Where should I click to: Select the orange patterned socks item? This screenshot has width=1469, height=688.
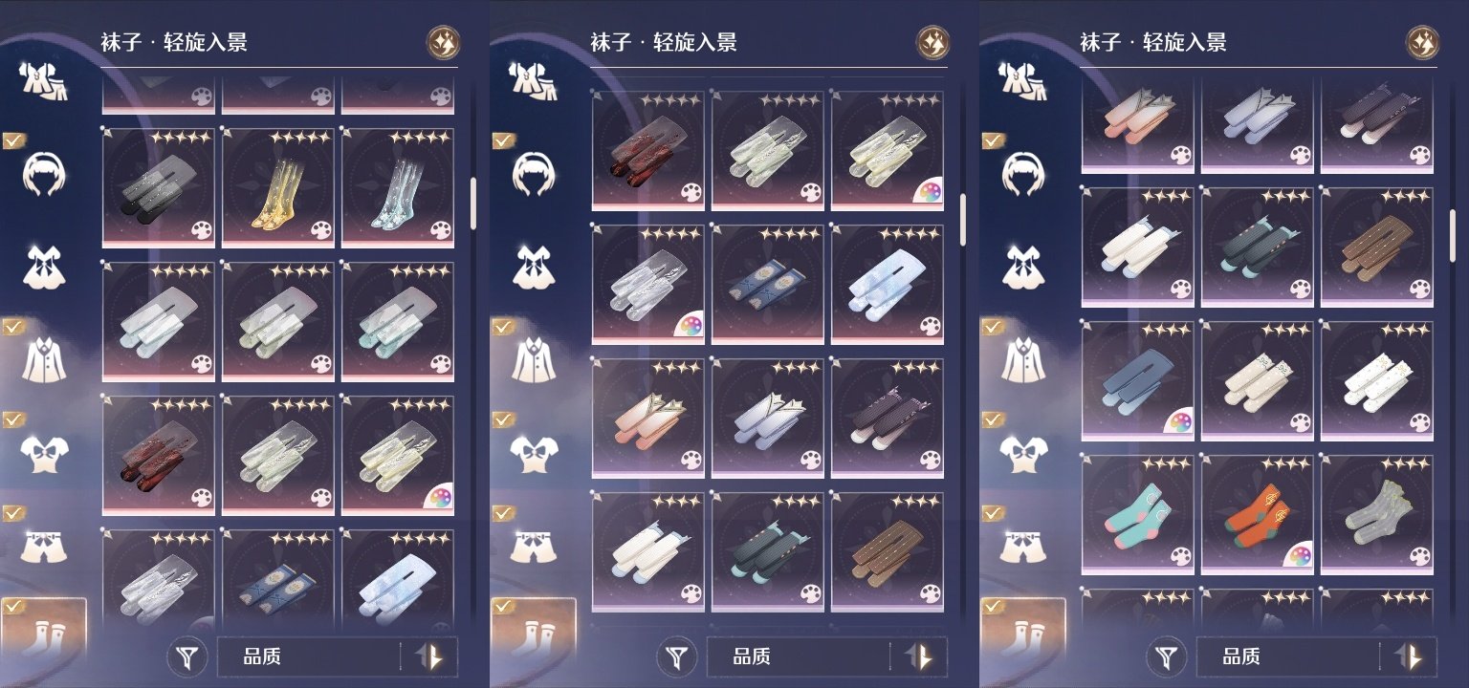[x=1258, y=514]
